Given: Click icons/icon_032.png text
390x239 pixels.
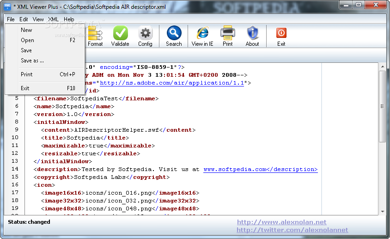Looking at the screenshot, I should tap(118, 201).
